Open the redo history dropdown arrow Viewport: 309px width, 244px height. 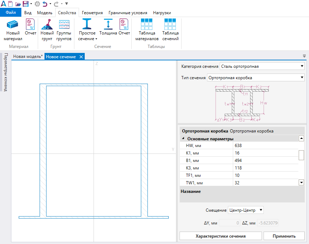pos(62,4)
